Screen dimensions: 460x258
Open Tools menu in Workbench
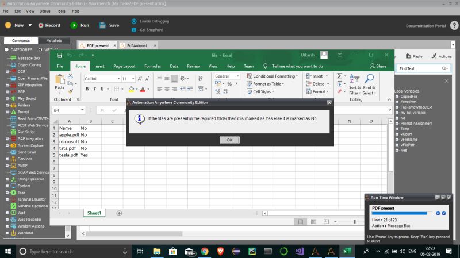61,11
